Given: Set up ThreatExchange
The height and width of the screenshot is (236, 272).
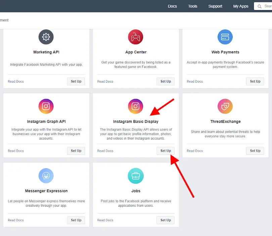Looking at the screenshot, I should point(255,151).
